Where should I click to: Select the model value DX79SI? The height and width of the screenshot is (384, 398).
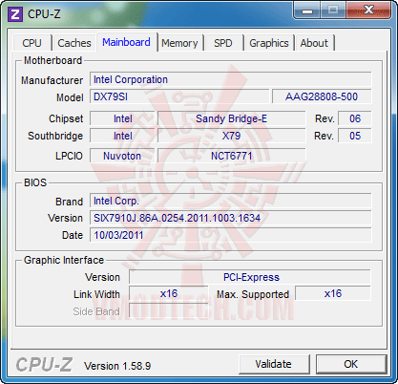[179, 96]
